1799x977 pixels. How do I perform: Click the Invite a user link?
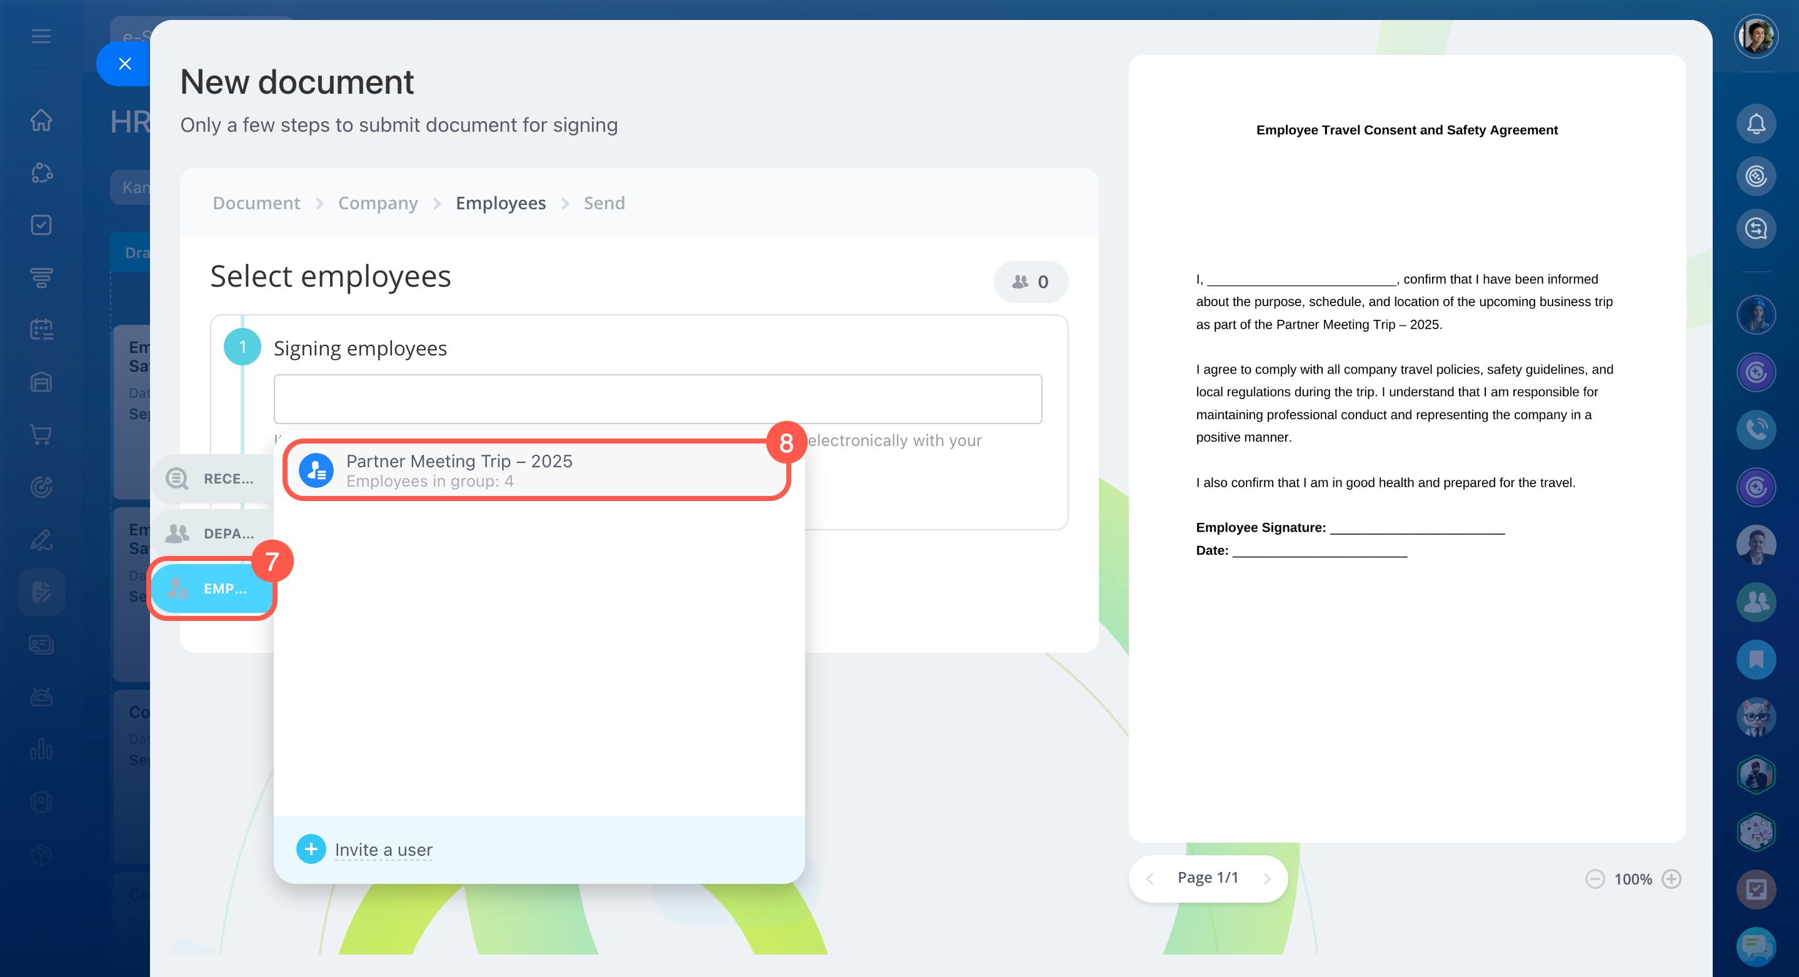click(x=383, y=850)
